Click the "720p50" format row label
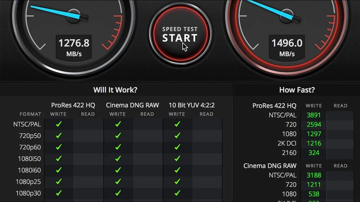Viewport: 360px width, 202px height. (x=30, y=136)
